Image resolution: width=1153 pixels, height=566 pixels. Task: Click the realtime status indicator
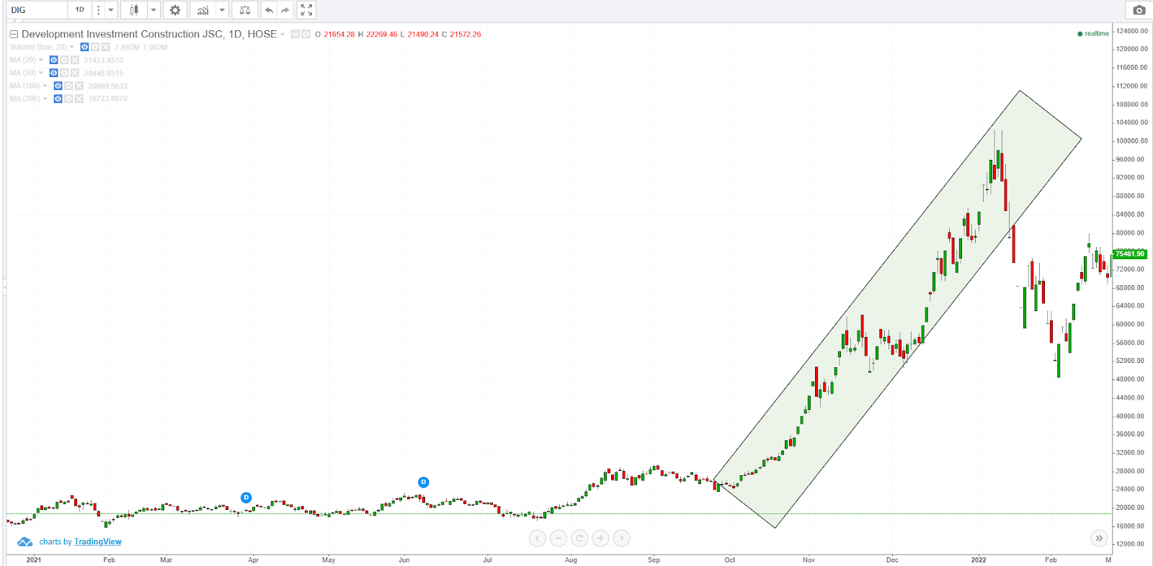click(x=1093, y=34)
